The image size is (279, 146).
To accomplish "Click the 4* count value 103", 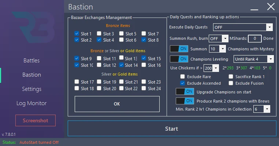I will point(257,68).
